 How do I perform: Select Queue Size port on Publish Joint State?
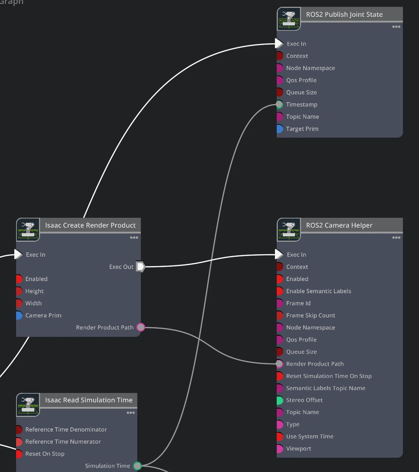[x=280, y=92]
